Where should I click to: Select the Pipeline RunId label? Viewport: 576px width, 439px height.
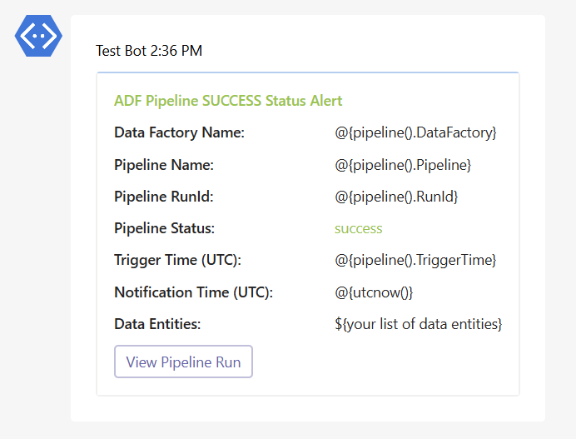(165, 197)
